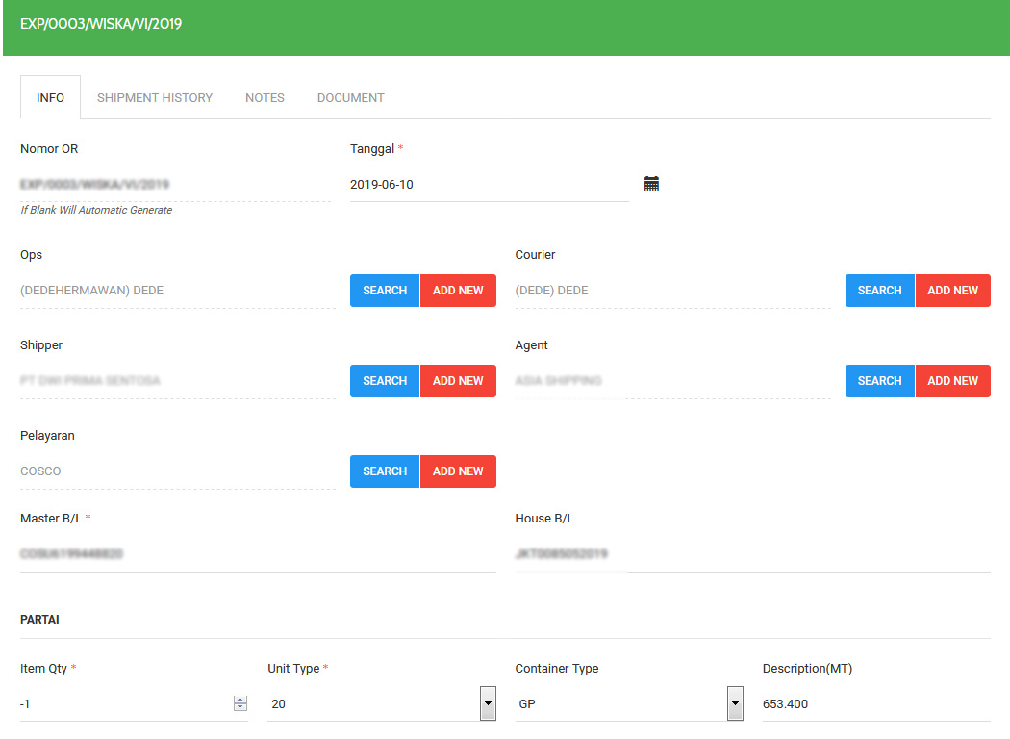Add new Agent entry
This screenshot has width=1010, height=739.
tap(952, 381)
